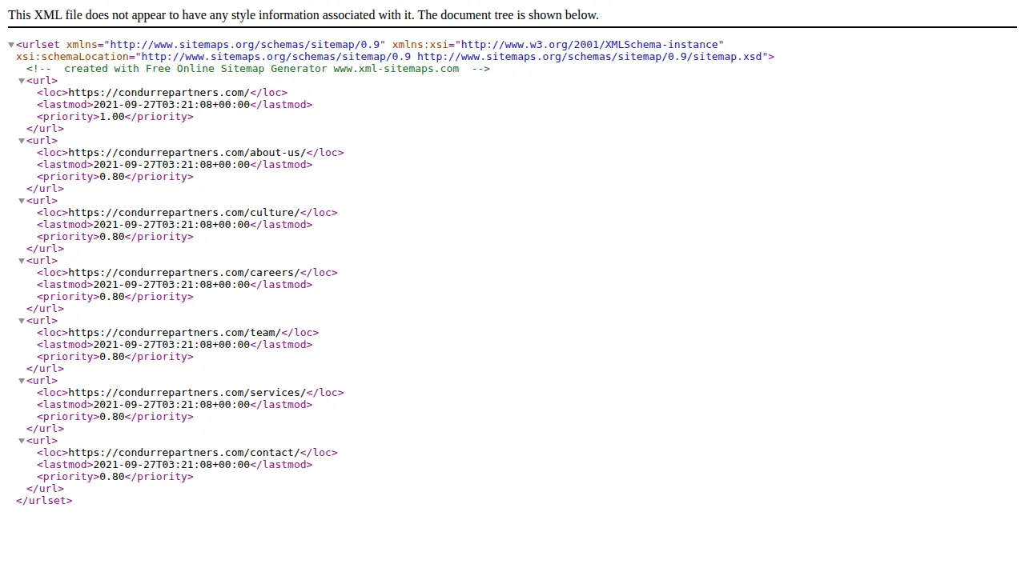Click the lastmod timestamp under the culture URL
The image size is (1025, 576).
coord(171,225)
